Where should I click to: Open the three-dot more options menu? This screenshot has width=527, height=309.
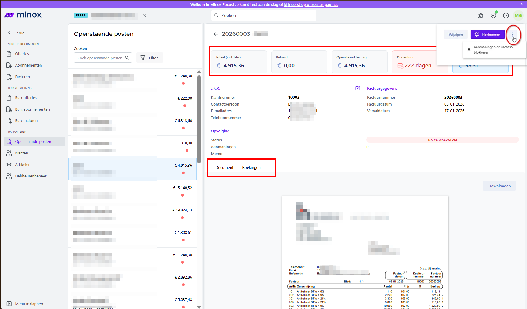[x=513, y=35]
